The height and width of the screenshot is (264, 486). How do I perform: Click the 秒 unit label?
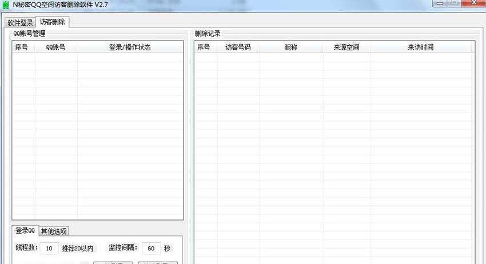point(167,248)
